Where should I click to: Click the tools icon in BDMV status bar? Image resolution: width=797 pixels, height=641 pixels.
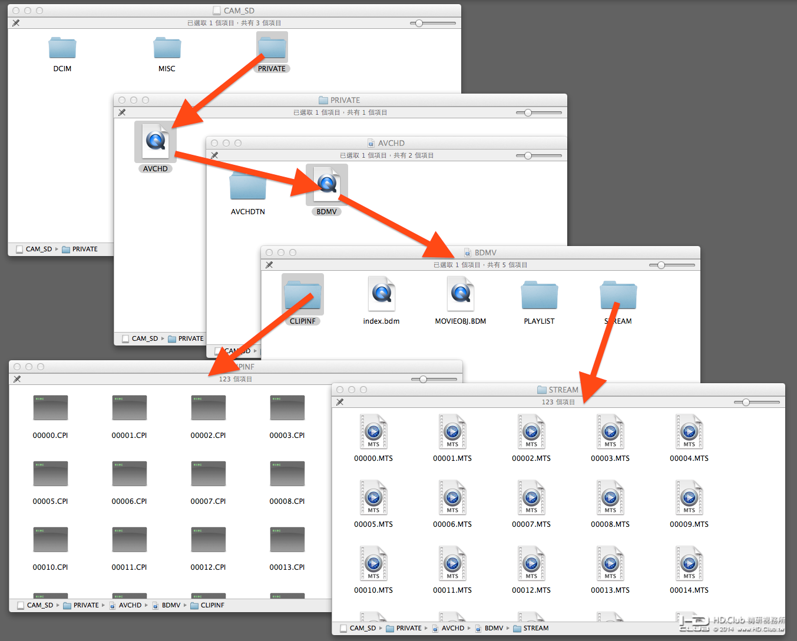coord(269,265)
